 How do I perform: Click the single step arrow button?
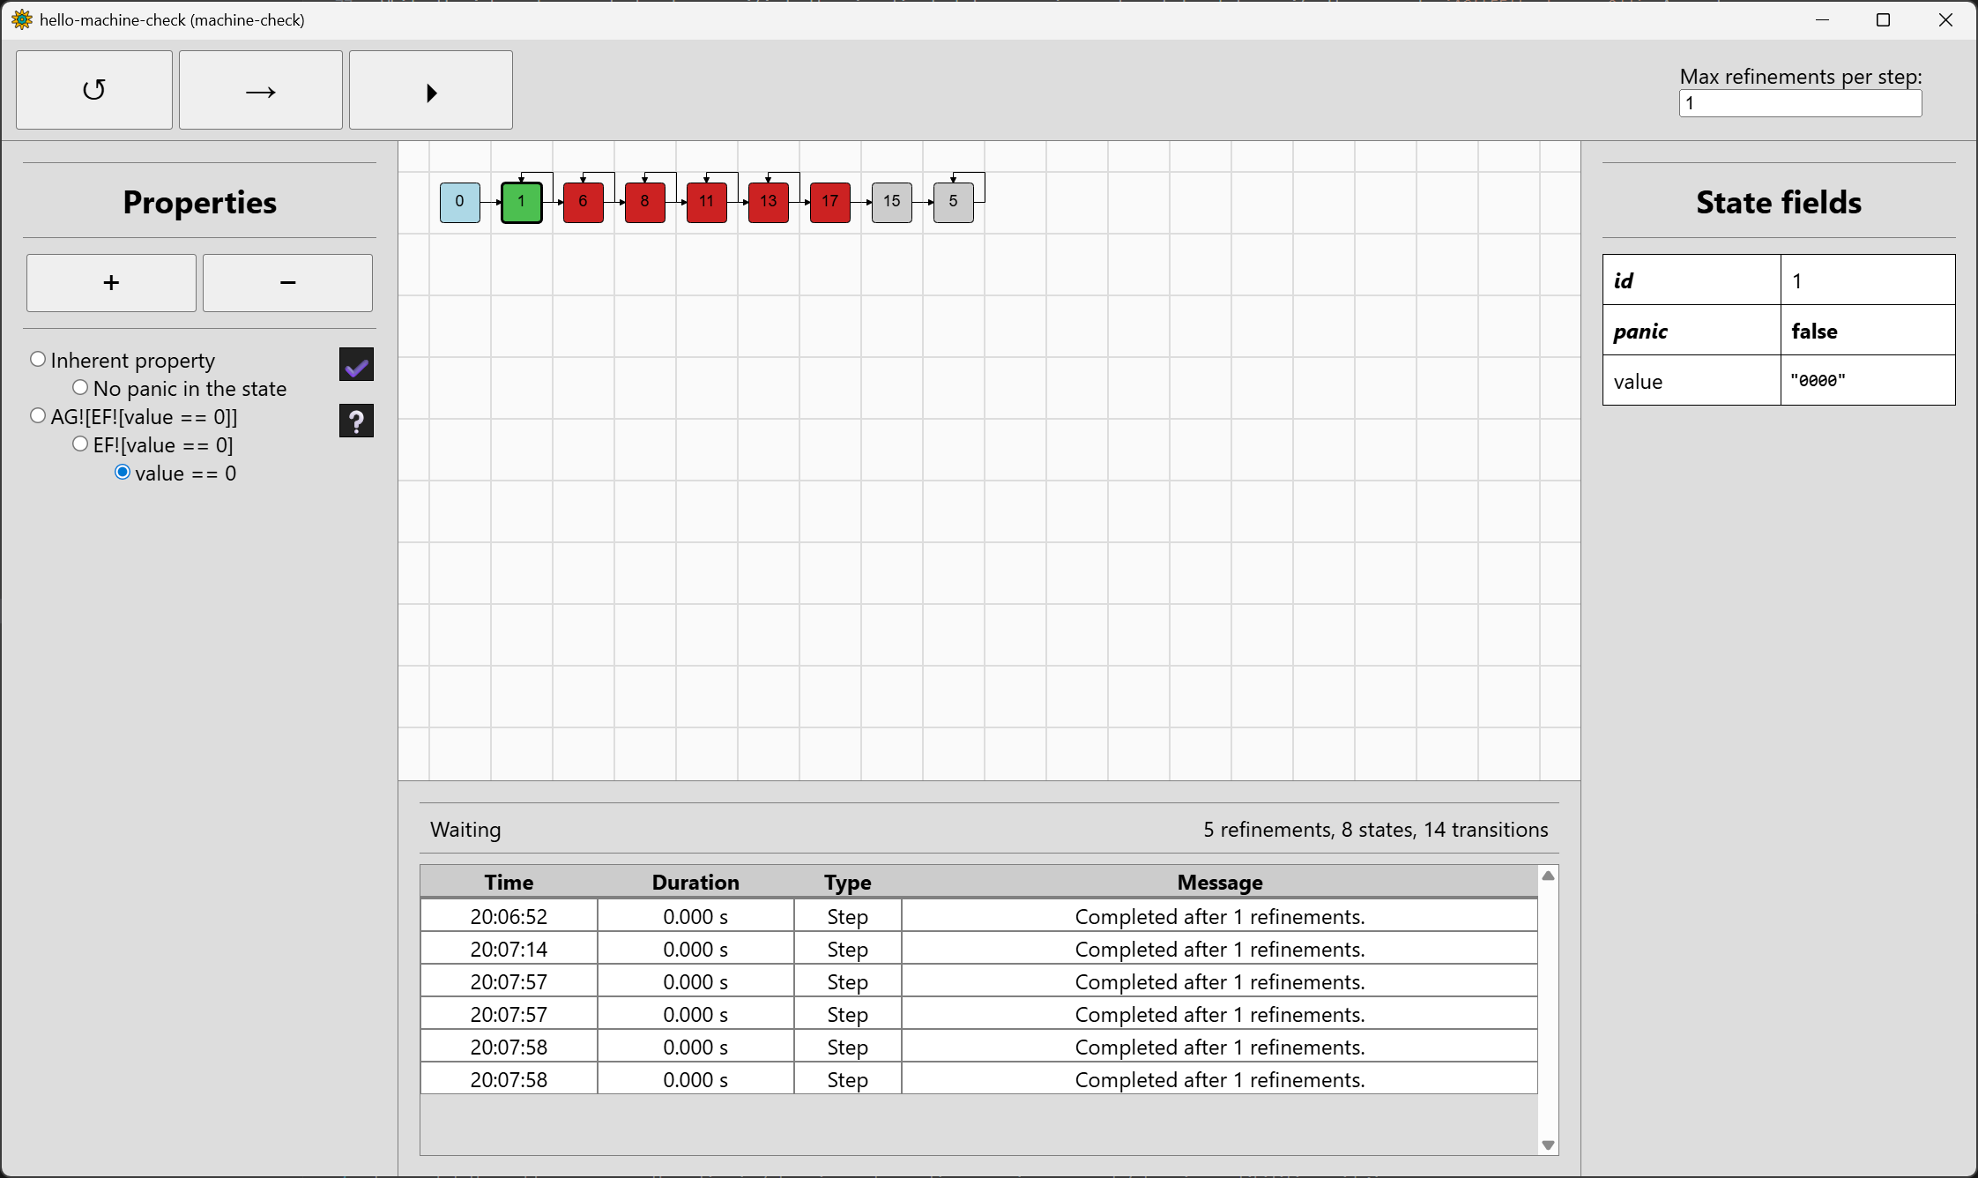point(260,90)
